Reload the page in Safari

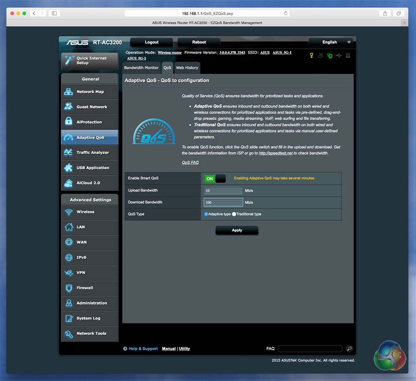(x=286, y=13)
